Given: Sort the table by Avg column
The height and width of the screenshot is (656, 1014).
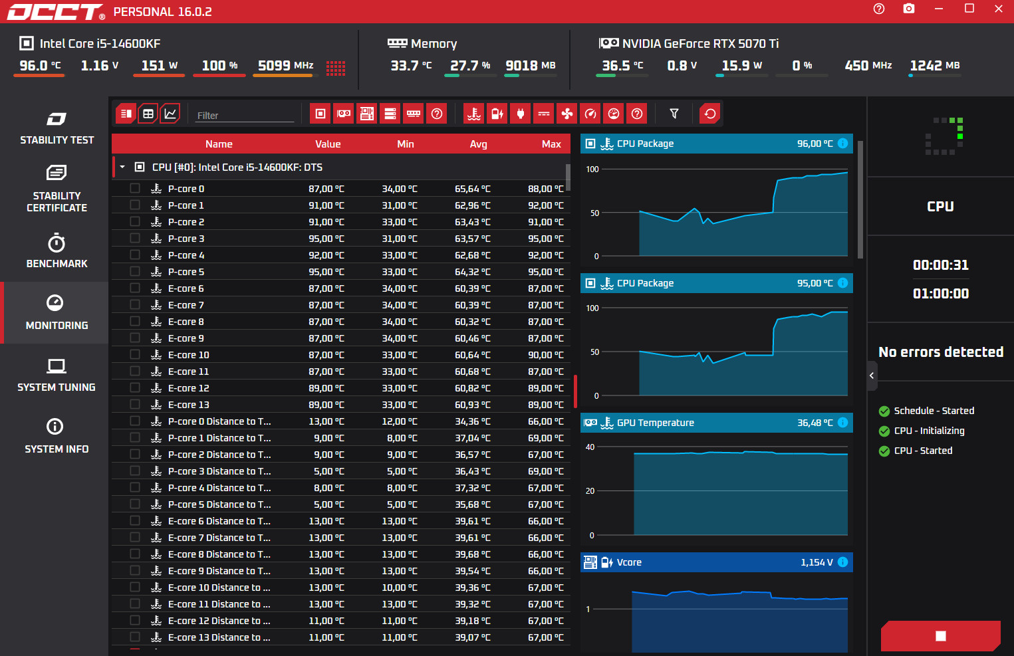Looking at the screenshot, I should coord(478,144).
